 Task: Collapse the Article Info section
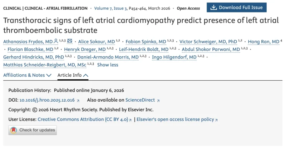[x=73, y=75]
